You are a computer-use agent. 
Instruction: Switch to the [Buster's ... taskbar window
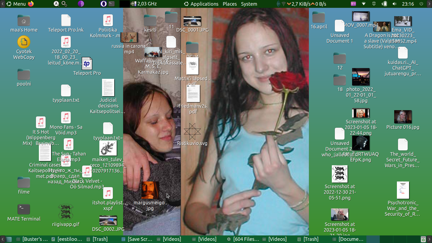pos(32,239)
